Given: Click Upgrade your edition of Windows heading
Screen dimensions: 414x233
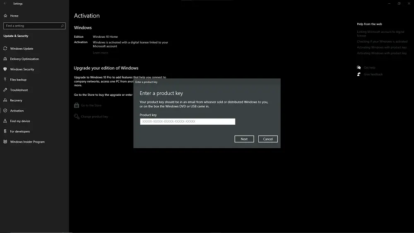Looking at the screenshot, I should pyautogui.click(x=106, y=68).
